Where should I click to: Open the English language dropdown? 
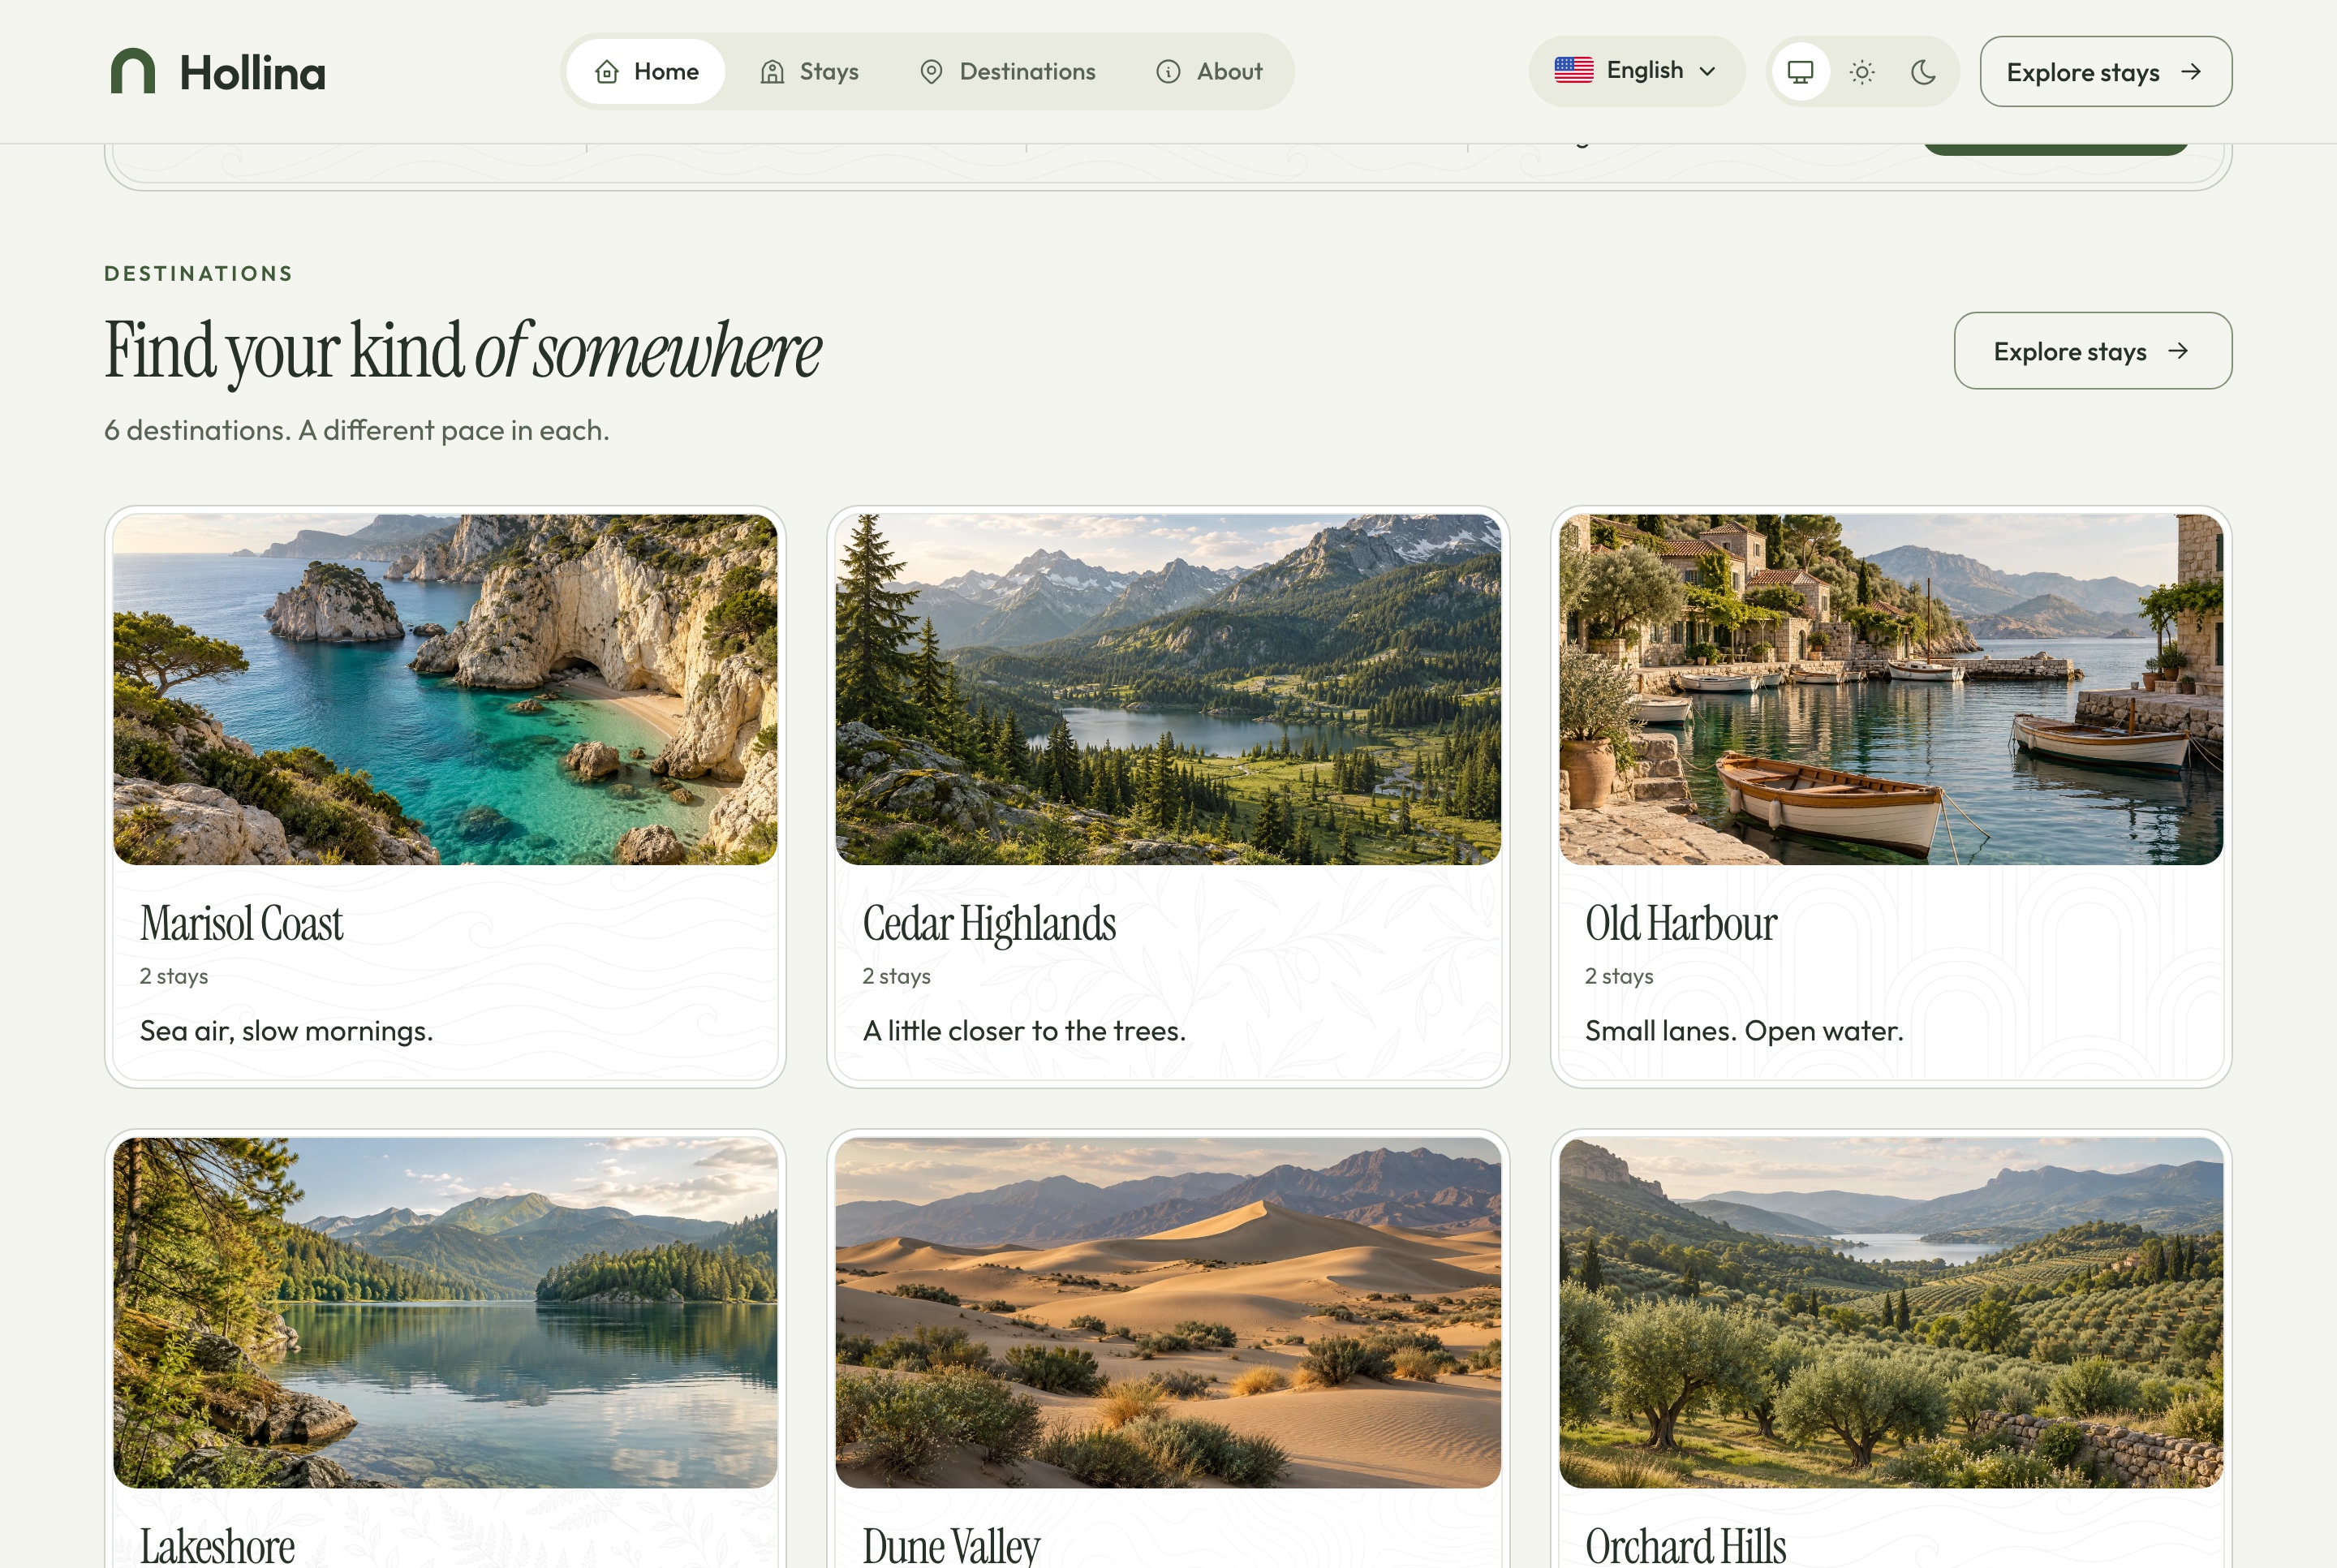point(1636,71)
